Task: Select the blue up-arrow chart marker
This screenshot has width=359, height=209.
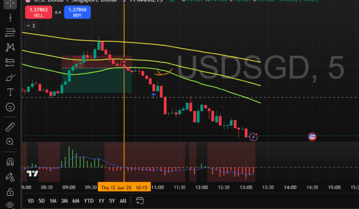Action: pos(153,95)
